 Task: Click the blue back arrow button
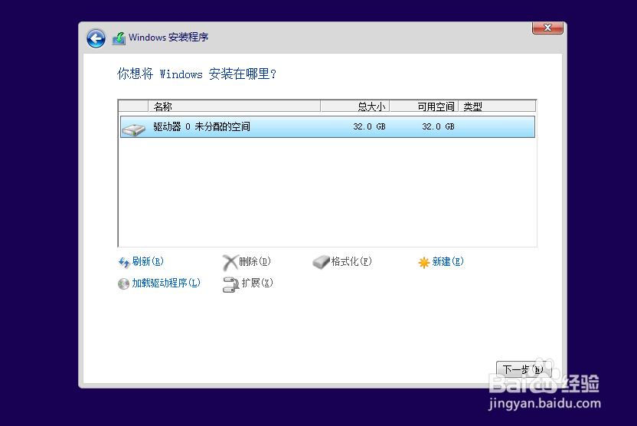coord(96,38)
